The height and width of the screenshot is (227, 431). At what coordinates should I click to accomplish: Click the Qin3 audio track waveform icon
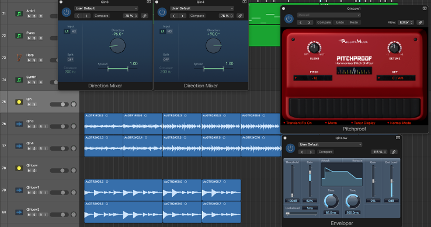click(19, 124)
